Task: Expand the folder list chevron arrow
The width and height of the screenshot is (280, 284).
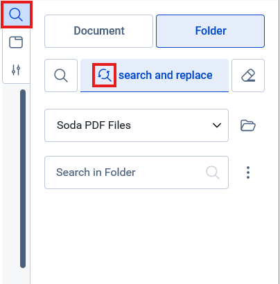Action: [x=217, y=125]
